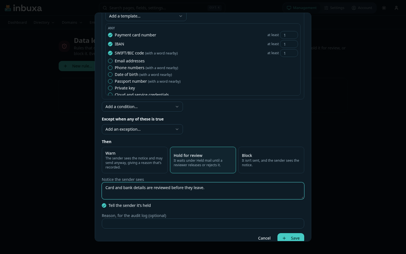Cancel the rule dialog
This screenshot has width=406, height=254.
tap(264, 238)
